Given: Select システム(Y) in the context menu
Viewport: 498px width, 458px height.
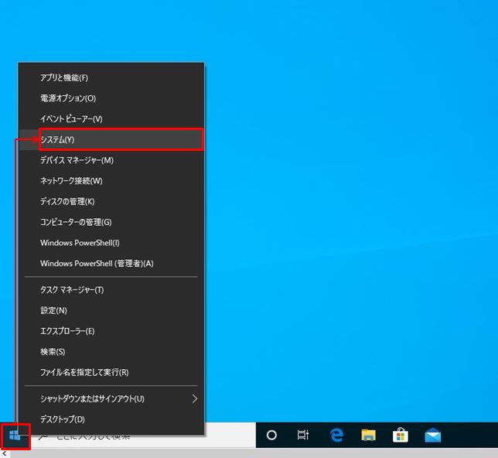Looking at the screenshot, I should [x=111, y=139].
